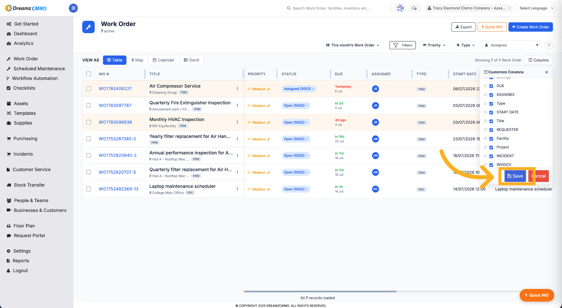This screenshot has width=562, height=308.
Task: Open Priority filter dropdown
Action: 434,45
